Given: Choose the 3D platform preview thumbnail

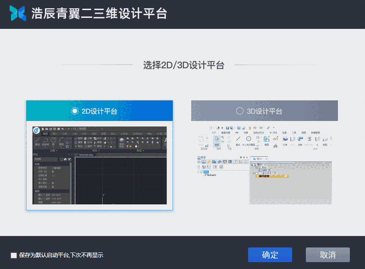Looking at the screenshot, I should (x=265, y=165).
